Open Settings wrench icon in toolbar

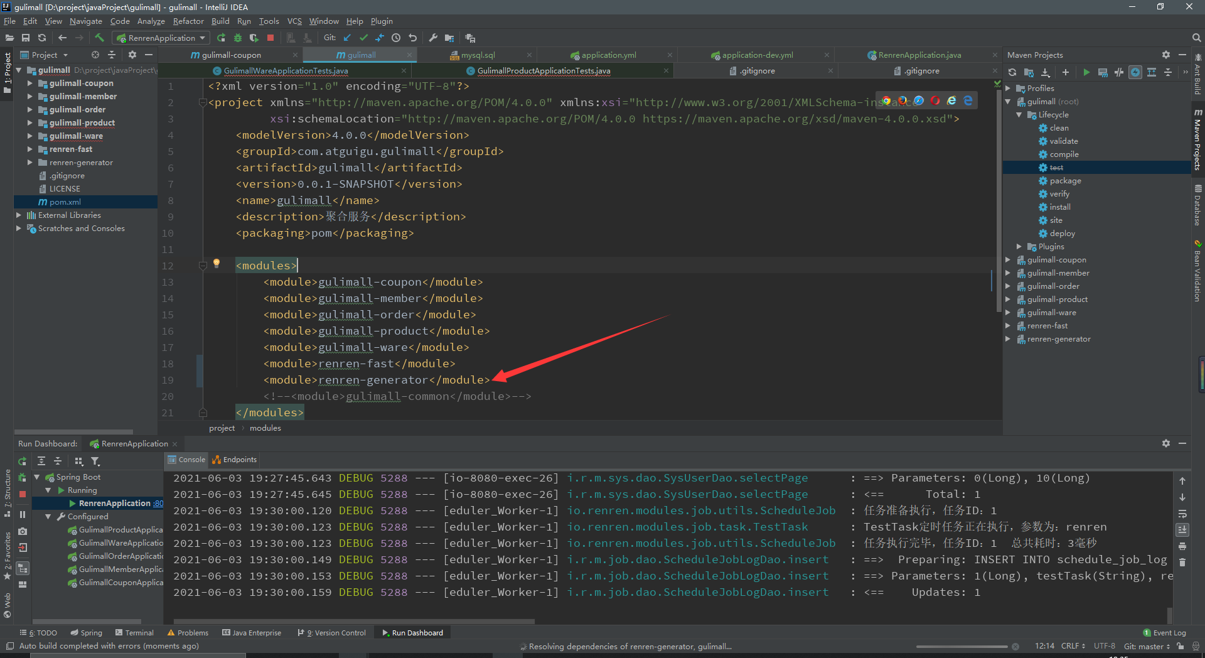[433, 38]
